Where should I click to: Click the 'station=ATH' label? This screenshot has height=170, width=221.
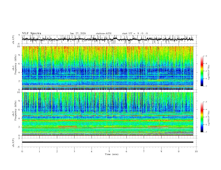coord(104,33)
